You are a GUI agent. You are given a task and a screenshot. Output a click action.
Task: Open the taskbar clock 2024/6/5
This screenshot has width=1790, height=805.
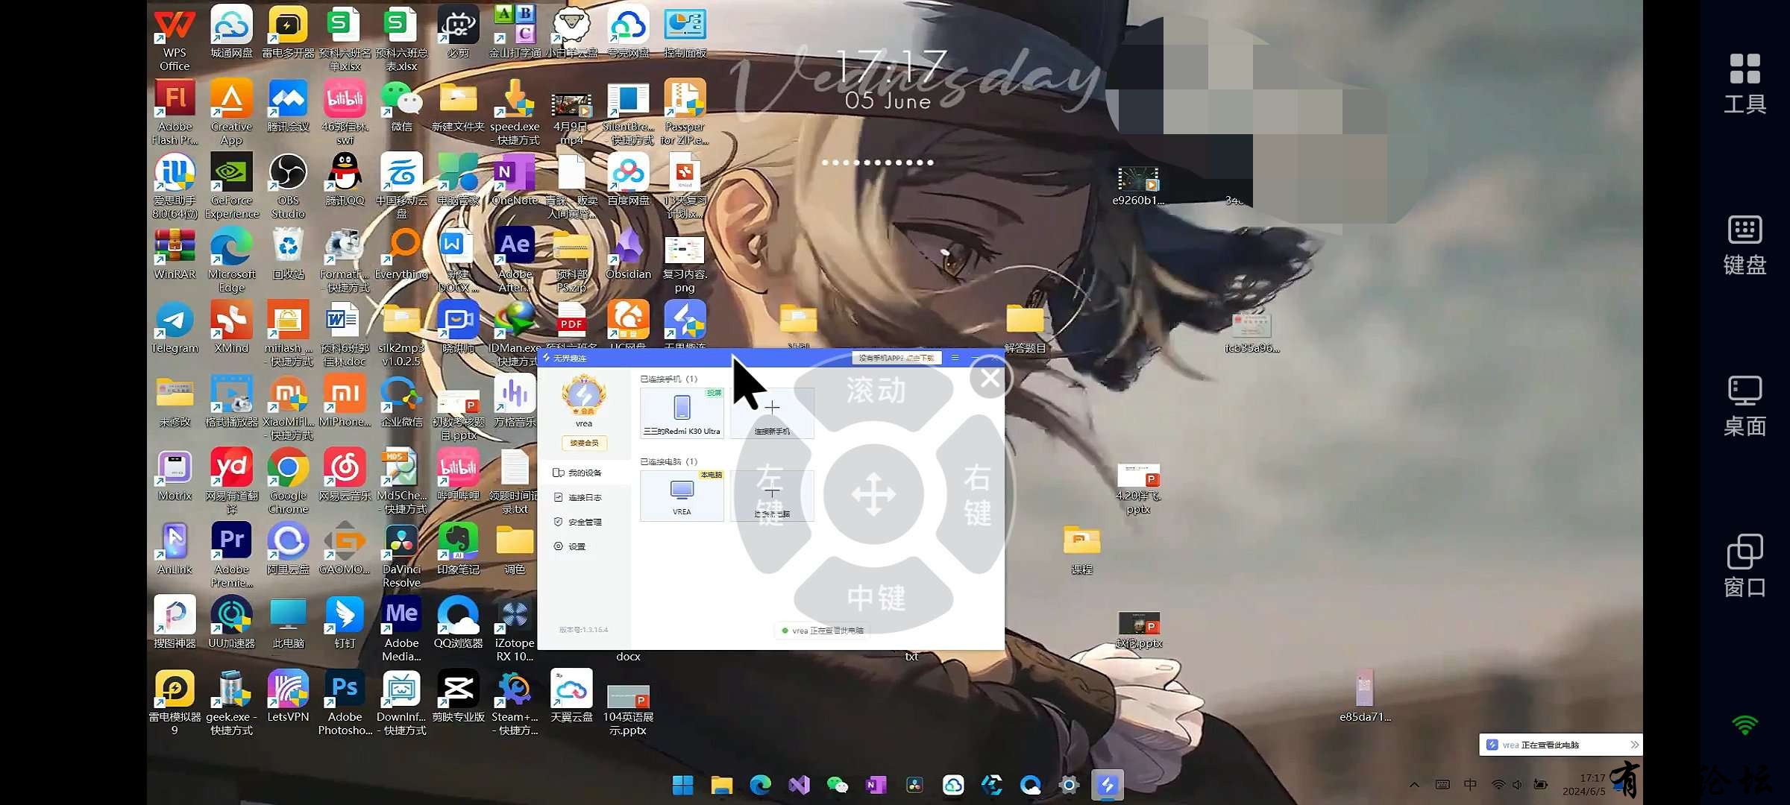(1585, 784)
